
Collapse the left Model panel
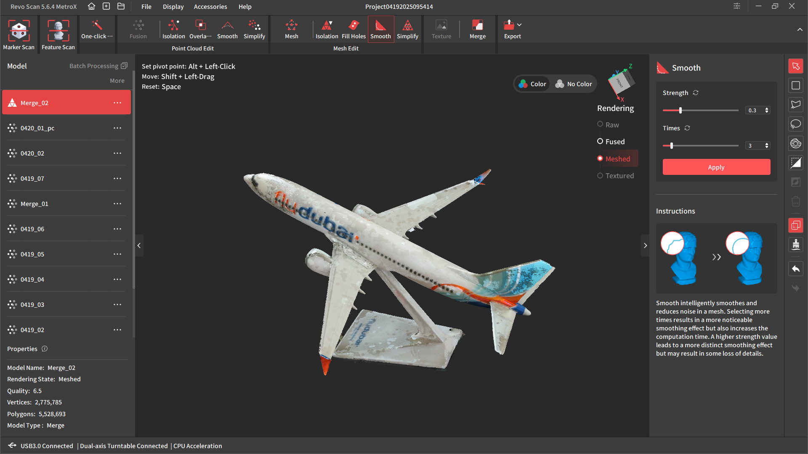pyautogui.click(x=139, y=245)
